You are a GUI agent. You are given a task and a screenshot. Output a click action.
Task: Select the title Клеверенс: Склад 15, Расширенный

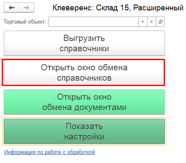tap(118, 8)
